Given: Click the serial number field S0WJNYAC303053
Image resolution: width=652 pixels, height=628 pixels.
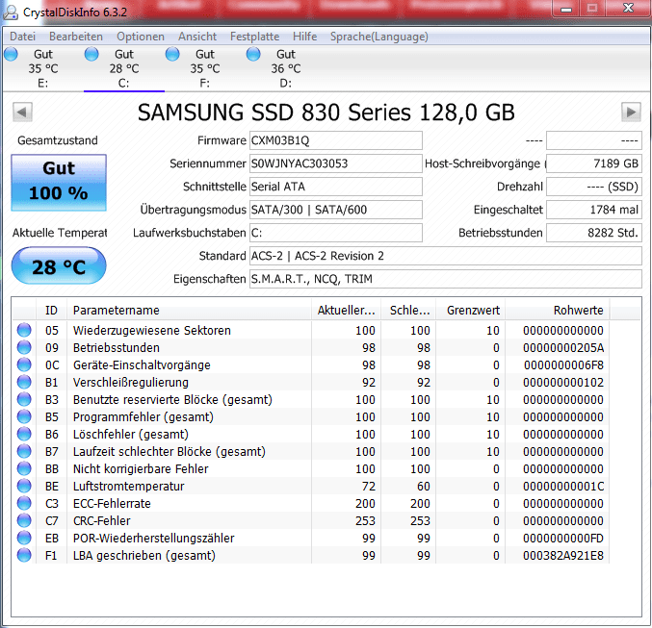Looking at the screenshot, I should point(336,163).
